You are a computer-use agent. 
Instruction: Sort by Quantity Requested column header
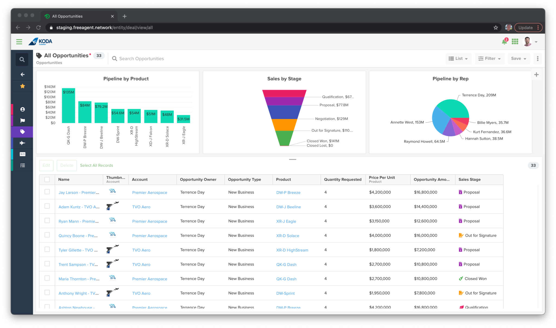[x=343, y=179]
